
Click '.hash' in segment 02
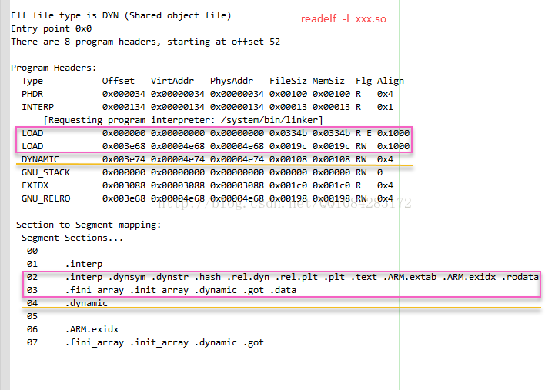(207, 277)
